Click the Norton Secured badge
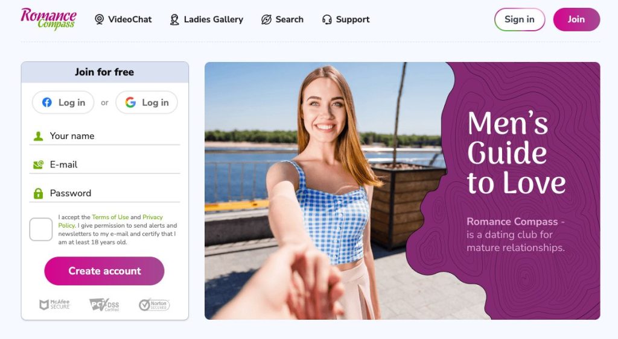The width and height of the screenshot is (618, 339). click(x=154, y=305)
